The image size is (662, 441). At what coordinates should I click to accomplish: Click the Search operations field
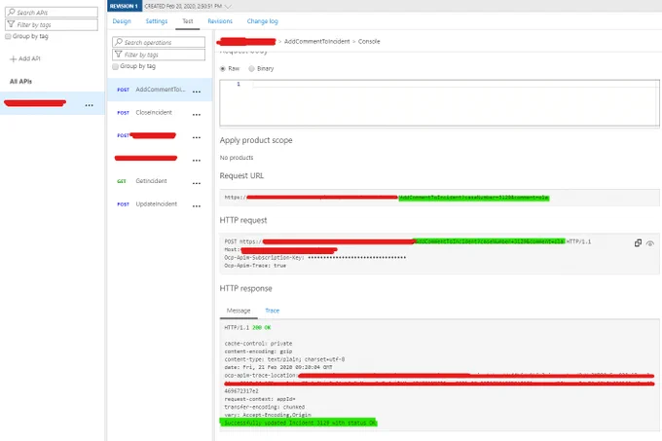tap(159, 42)
